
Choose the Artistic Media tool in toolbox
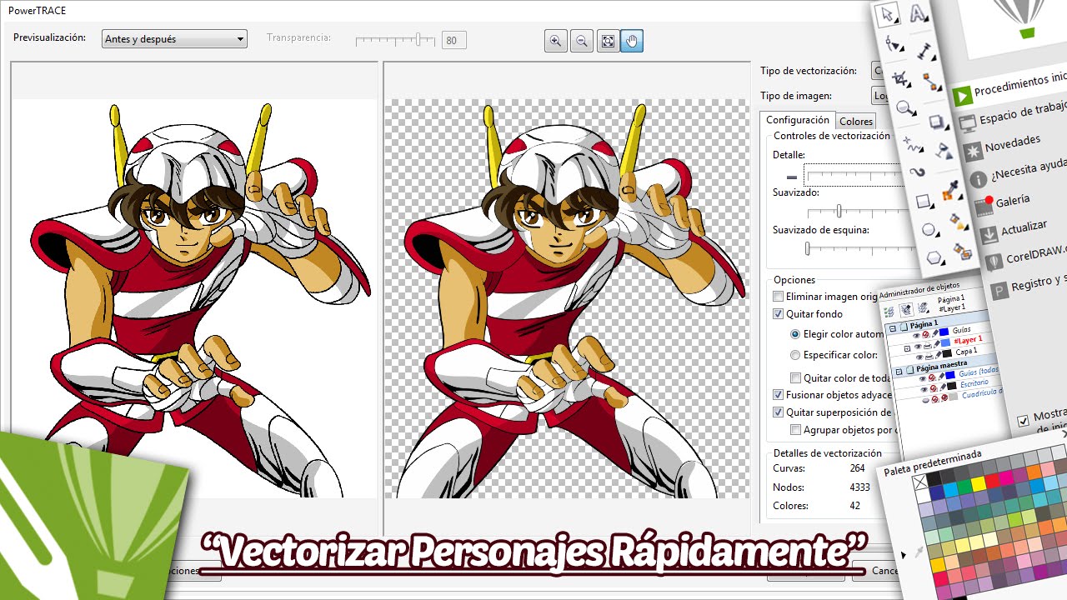(917, 172)
